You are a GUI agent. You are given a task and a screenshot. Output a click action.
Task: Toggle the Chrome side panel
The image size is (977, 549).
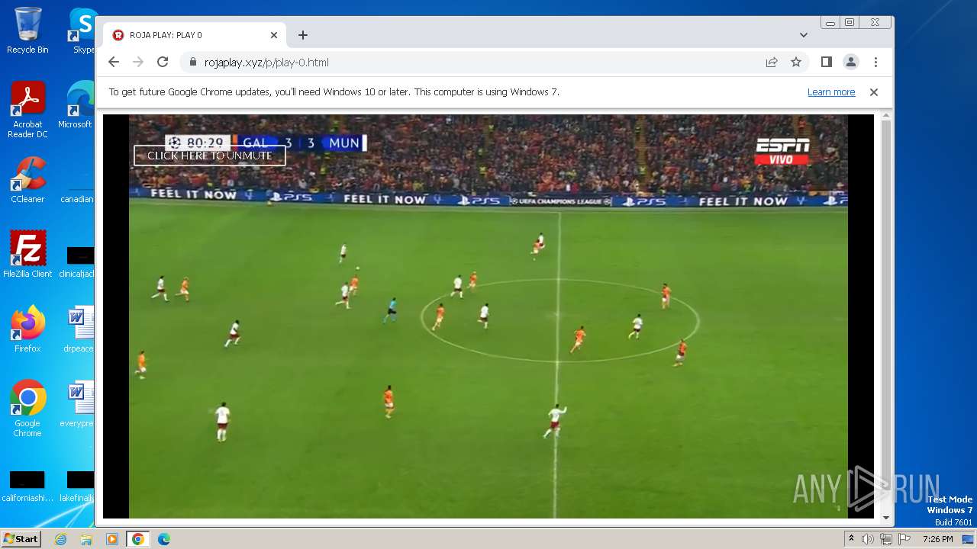pyautogui.click(x=827, y=62)
